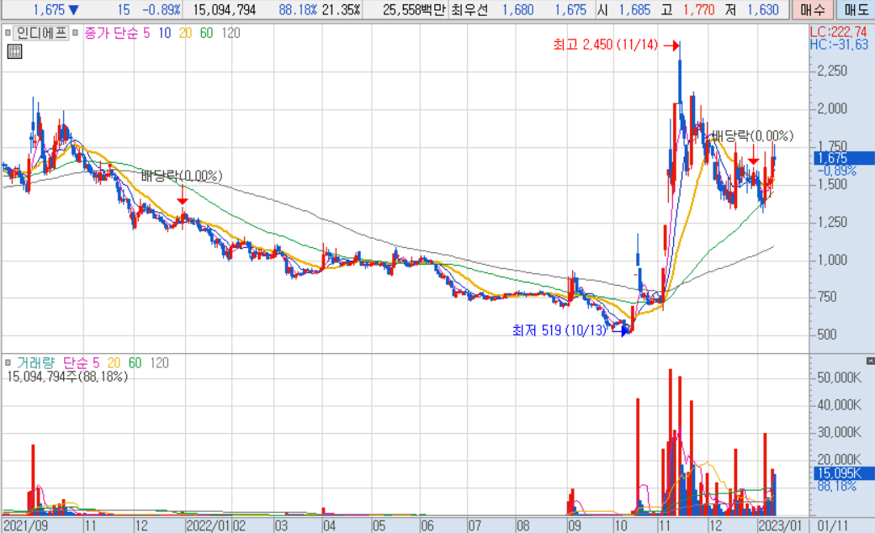Click red ex-dividend arrow near 2023/01 배당락 label
Screen dimensions: 875x533
pos(753,154)
